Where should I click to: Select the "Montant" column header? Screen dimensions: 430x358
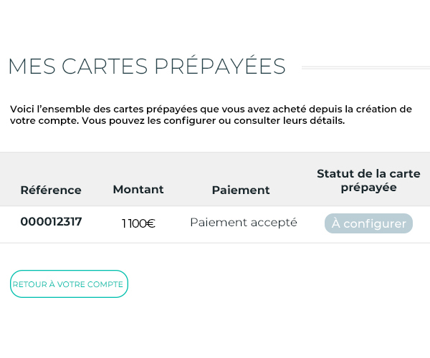click(x=138, y=189)
